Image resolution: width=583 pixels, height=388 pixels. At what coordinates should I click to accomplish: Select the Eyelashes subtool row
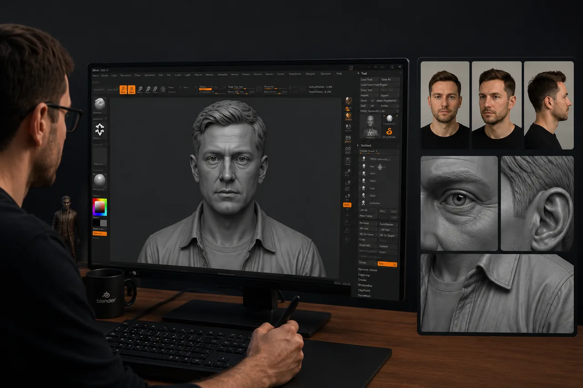click(x=378, y=203)
